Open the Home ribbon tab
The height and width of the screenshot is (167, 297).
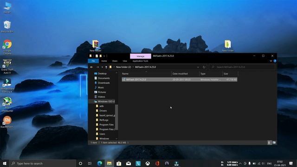(x=104, y=61)
